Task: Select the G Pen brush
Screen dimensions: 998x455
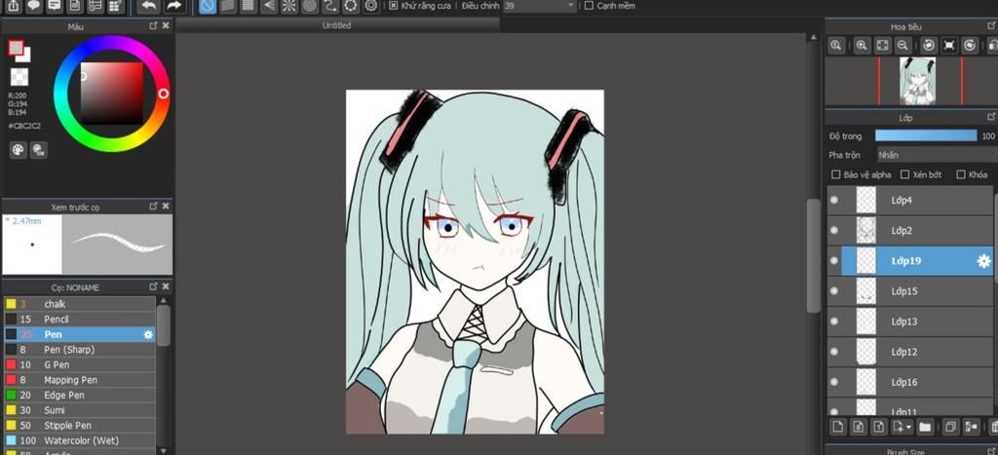Action: (79, 364)
